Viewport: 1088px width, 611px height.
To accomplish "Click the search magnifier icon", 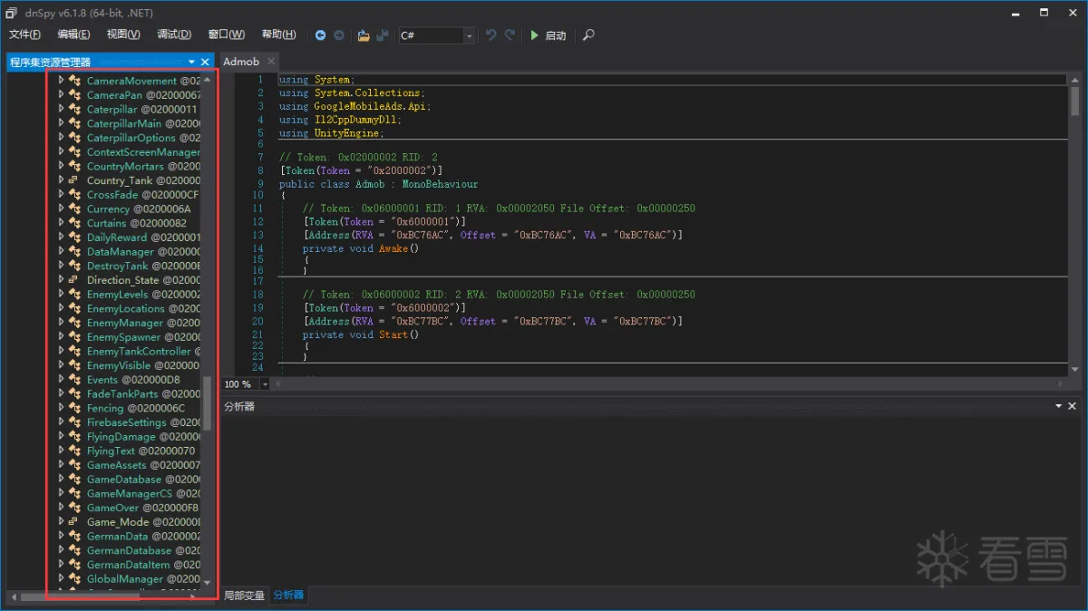I will [x=588, y=35].
